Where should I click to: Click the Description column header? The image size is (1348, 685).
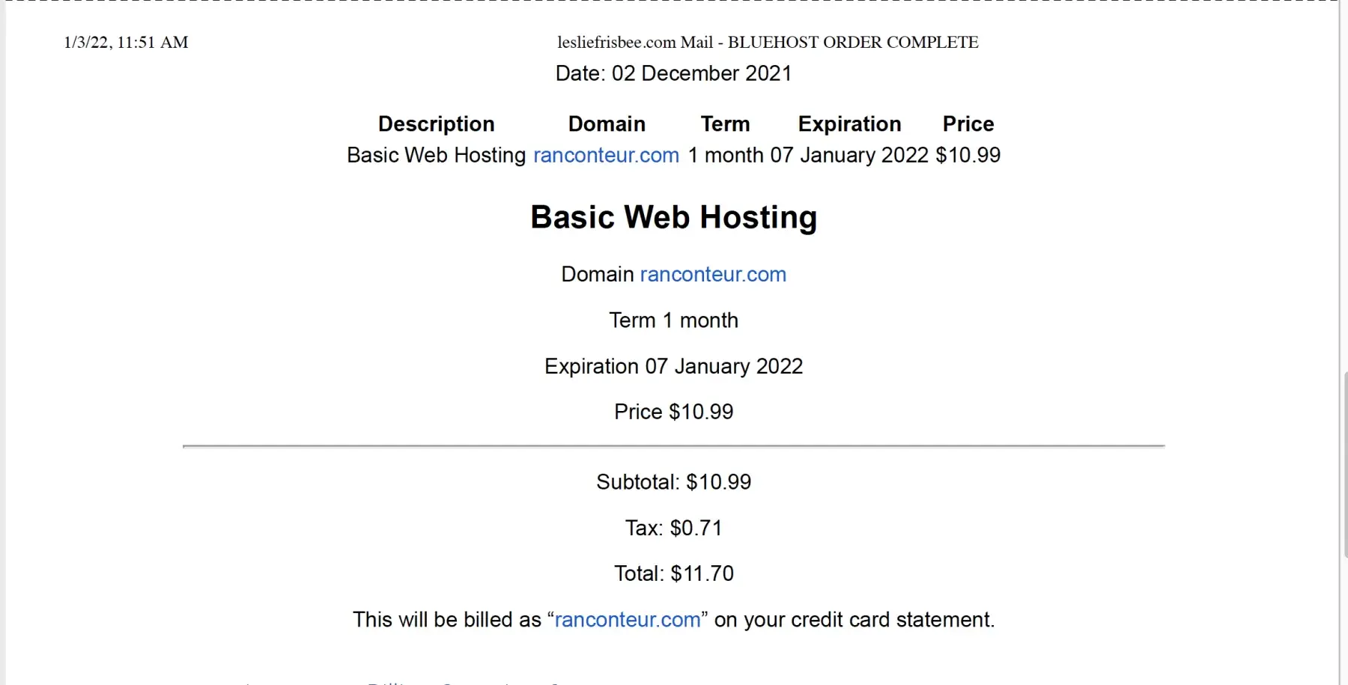[436, 124]
